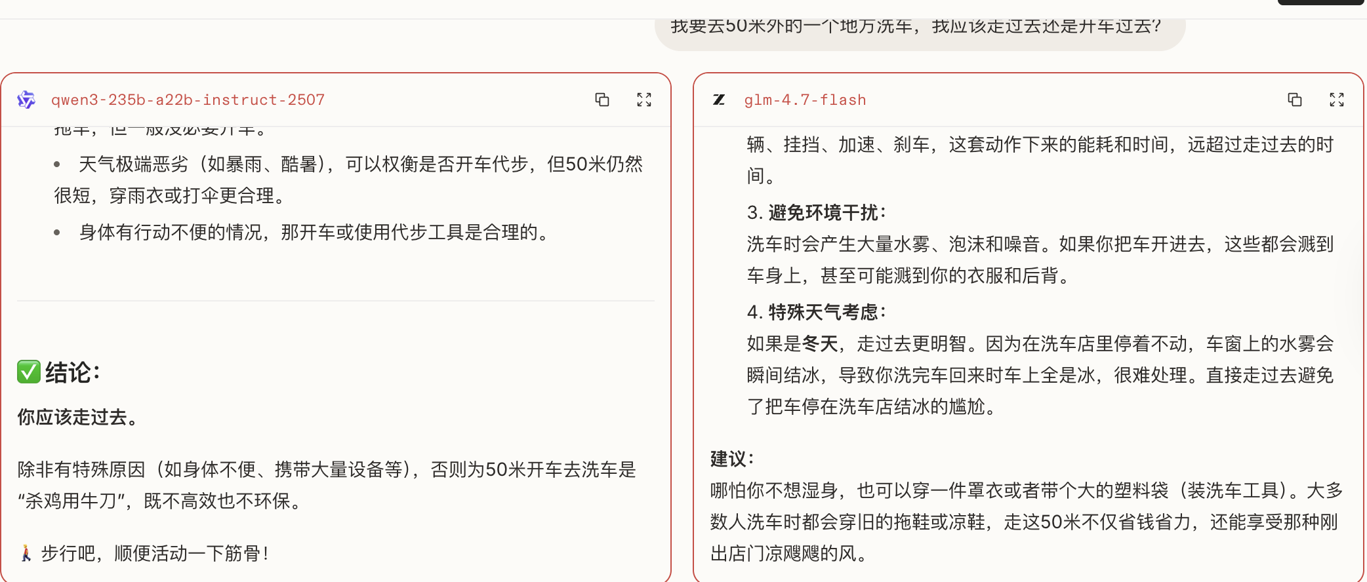Click the walking person emoji

26,553
